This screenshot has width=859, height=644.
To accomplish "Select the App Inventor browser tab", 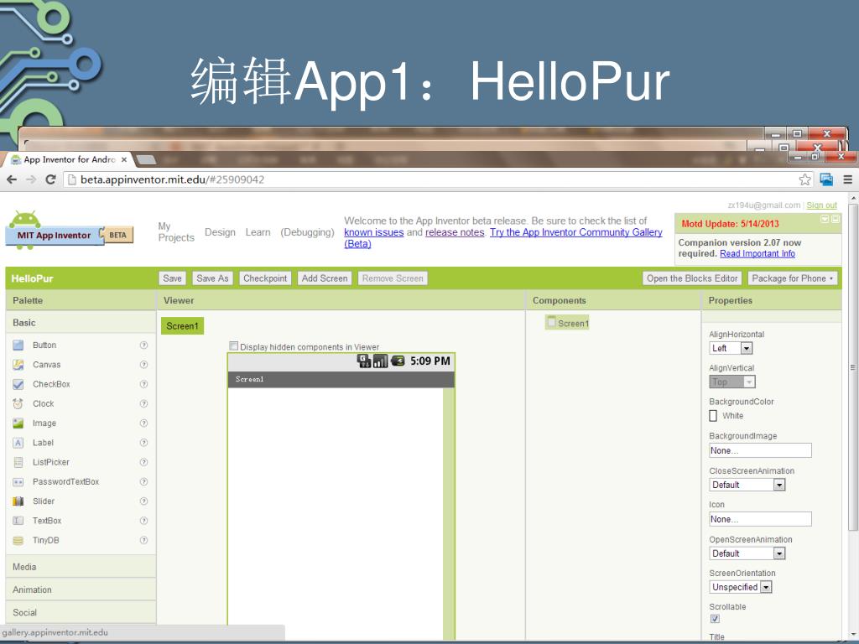I will [69, 159].
